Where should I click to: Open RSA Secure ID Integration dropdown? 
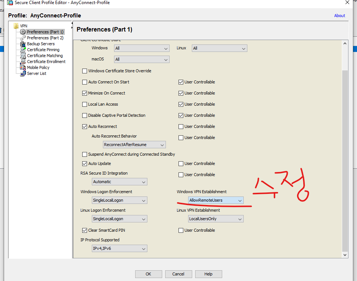tap(120, 182)
